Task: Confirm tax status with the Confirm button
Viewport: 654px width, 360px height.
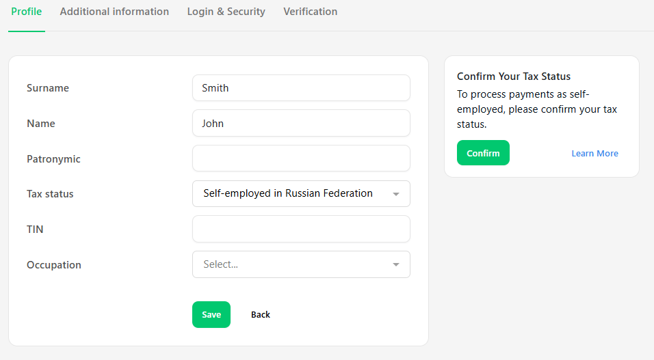Action: [x=483, y=153]
